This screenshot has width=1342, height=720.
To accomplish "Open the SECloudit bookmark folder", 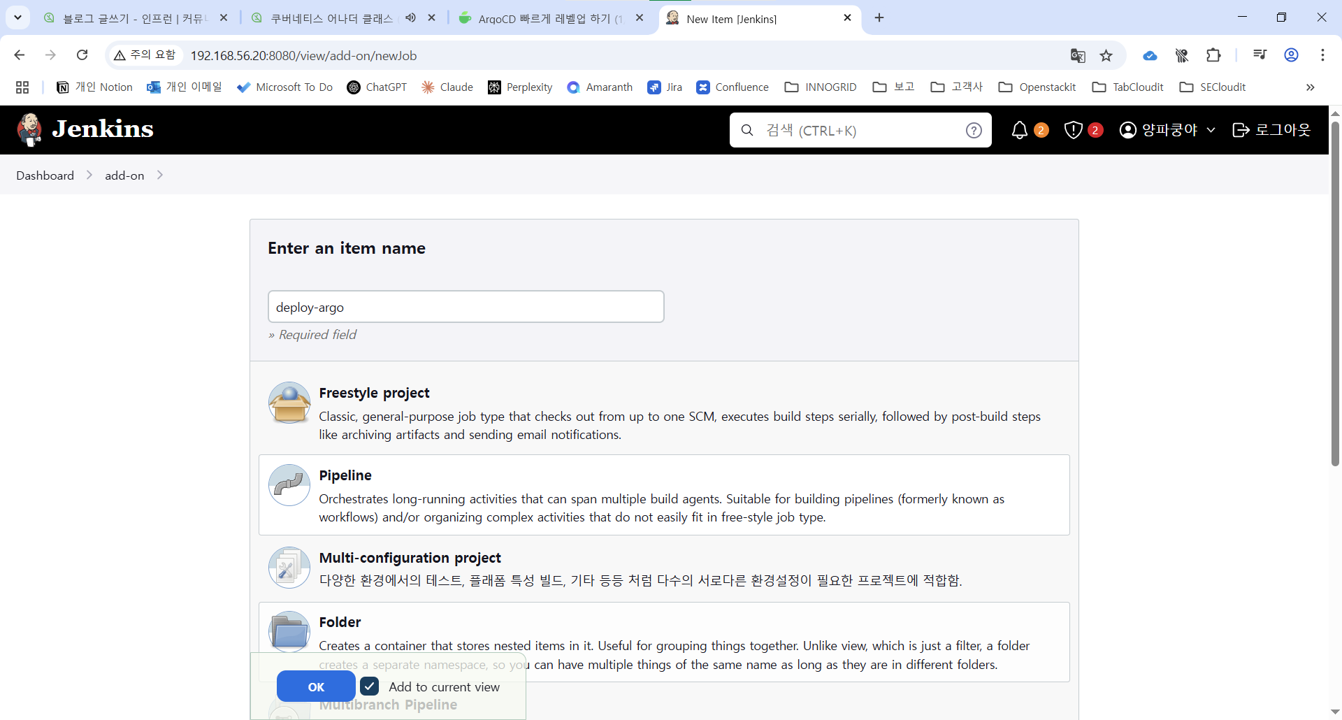I will [x=1213, y=87].
